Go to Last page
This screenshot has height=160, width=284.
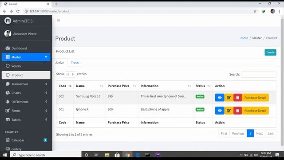coord(271,133)
